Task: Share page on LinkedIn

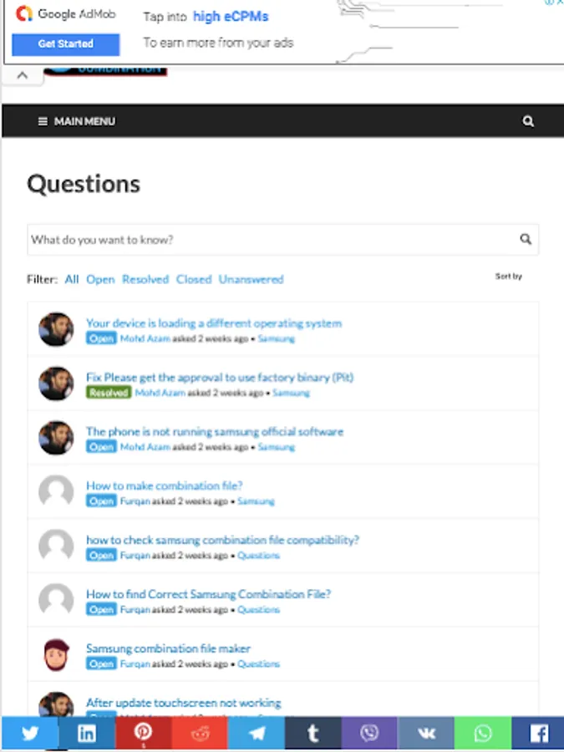Action: (86, 734)
